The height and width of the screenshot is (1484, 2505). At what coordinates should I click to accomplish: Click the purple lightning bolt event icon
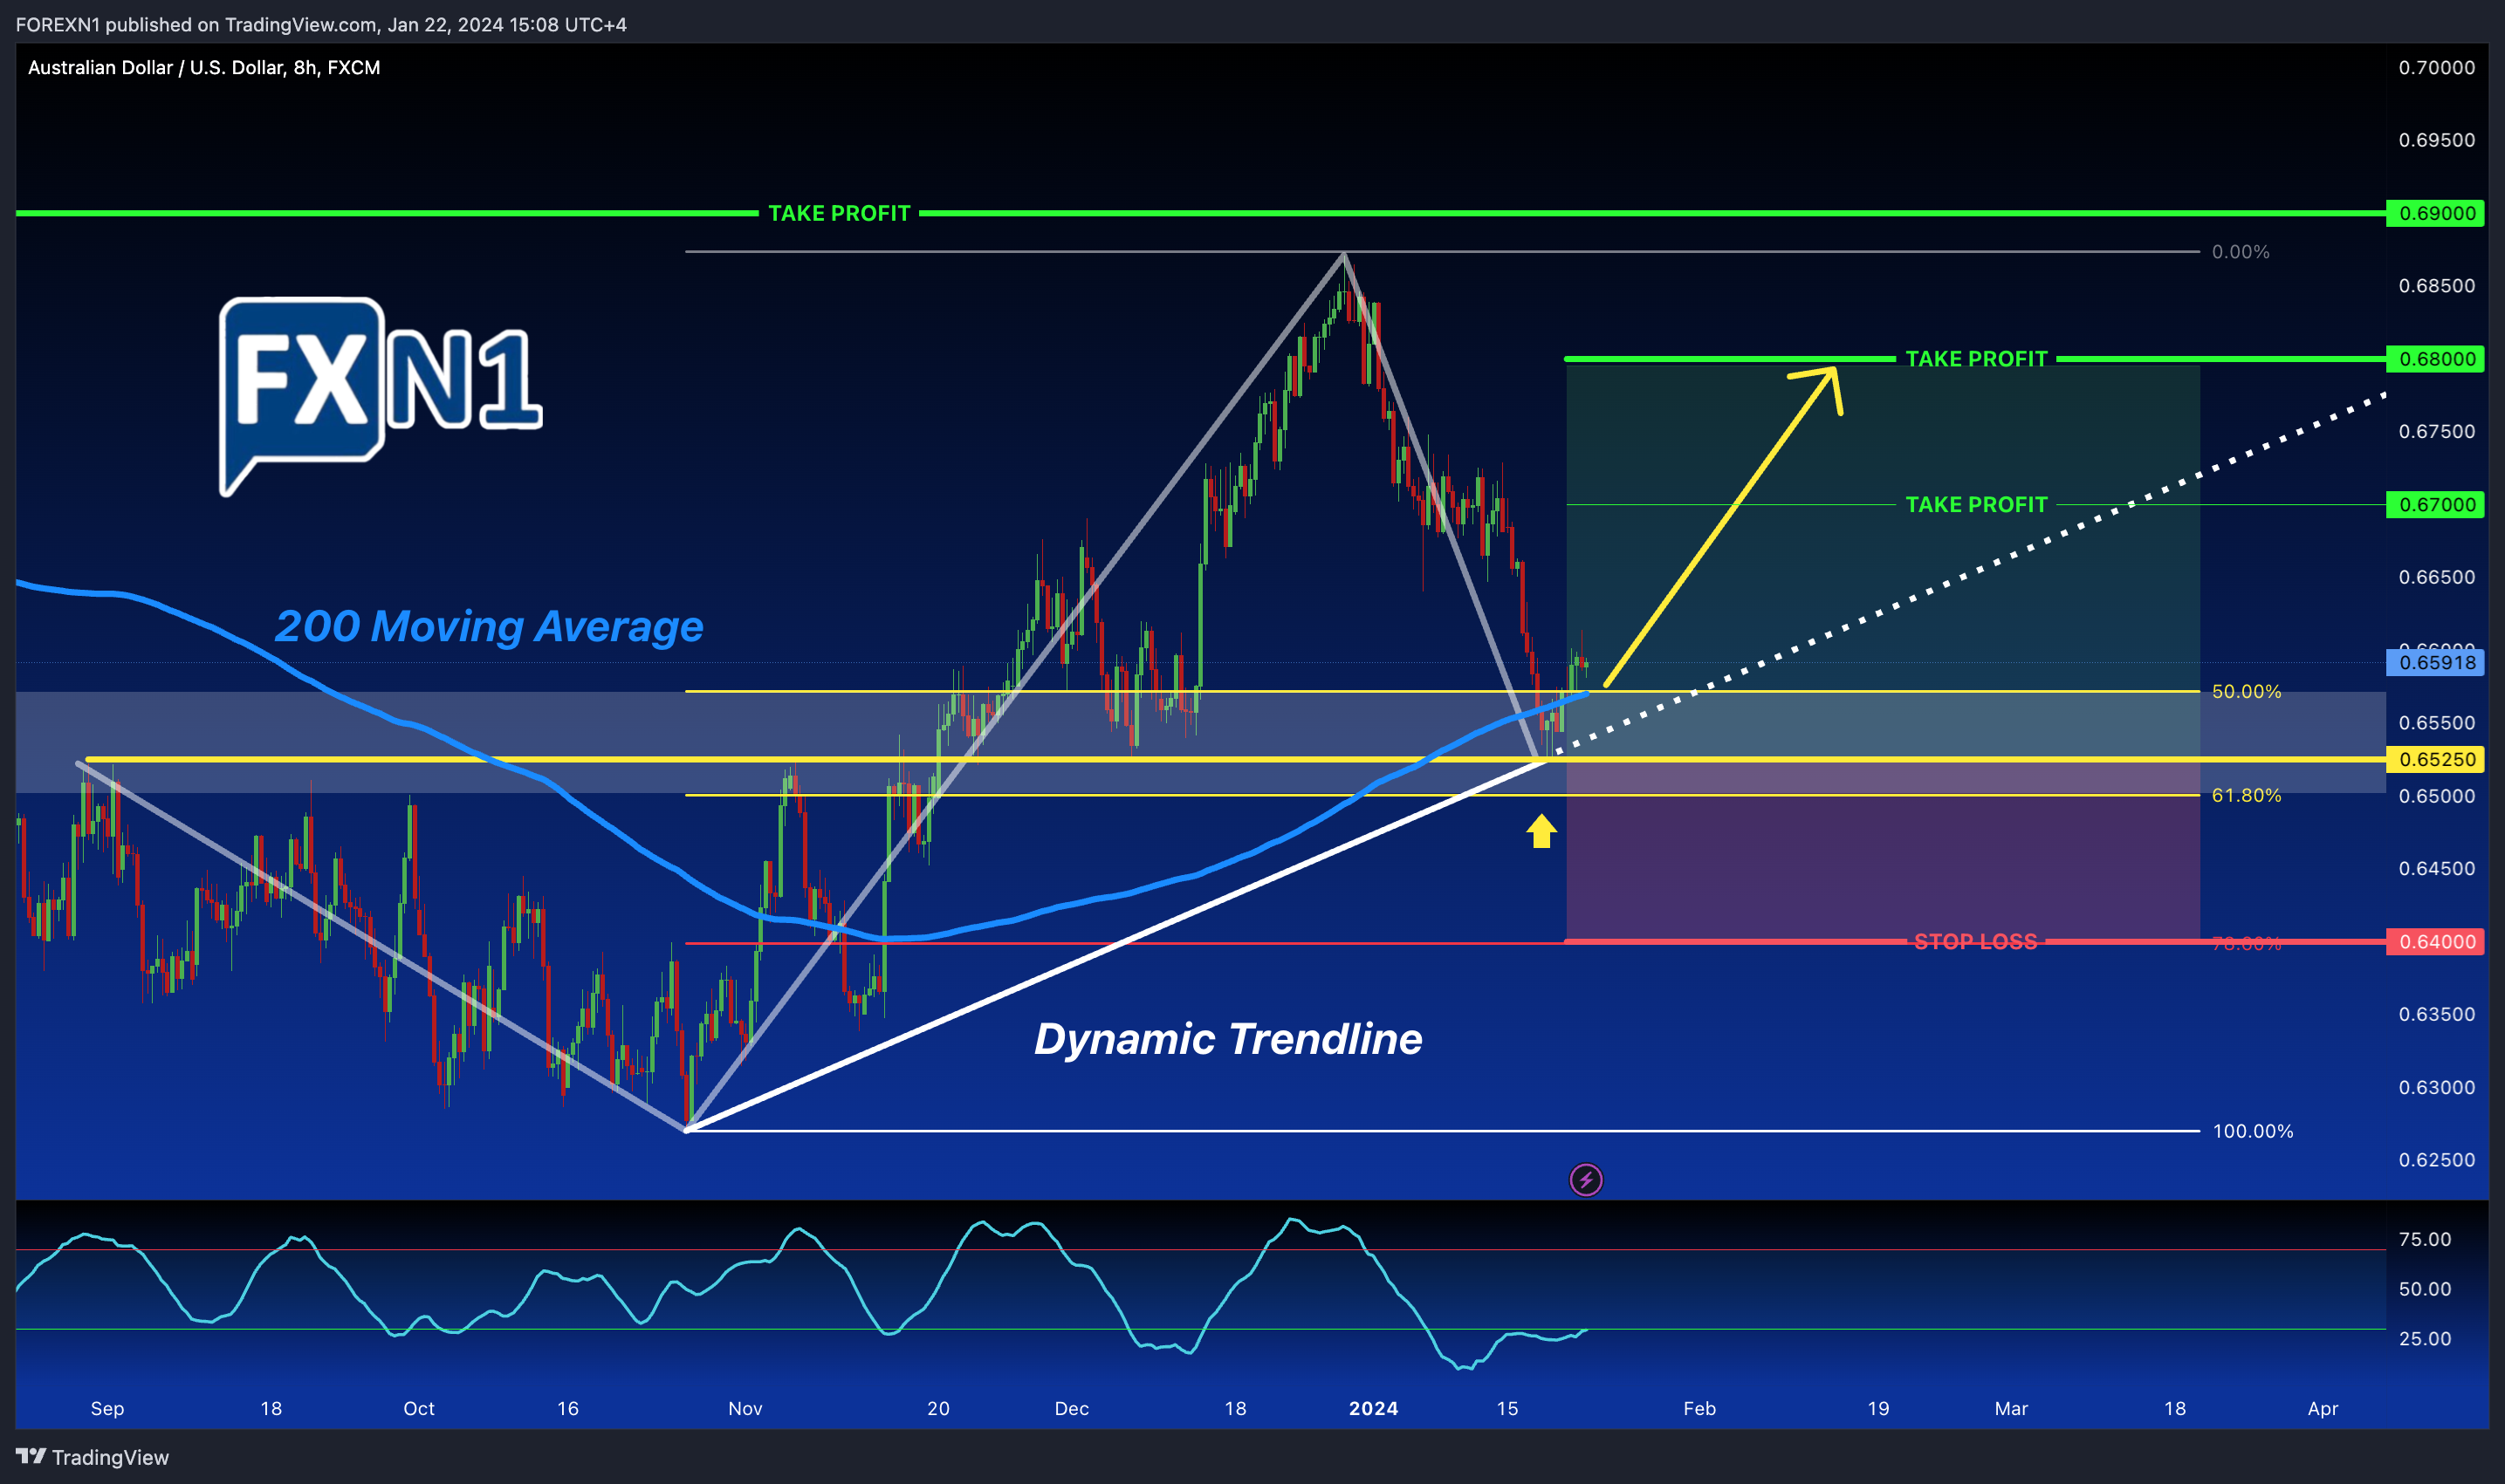coord(1586,1180)
